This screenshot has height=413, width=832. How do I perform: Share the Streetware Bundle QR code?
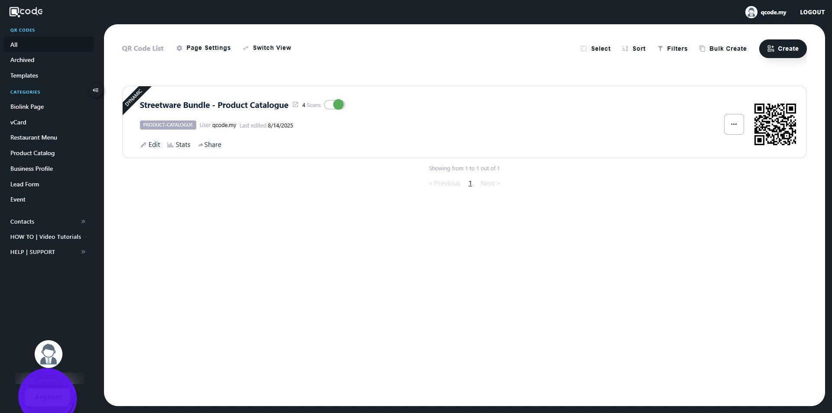[210, 145]
